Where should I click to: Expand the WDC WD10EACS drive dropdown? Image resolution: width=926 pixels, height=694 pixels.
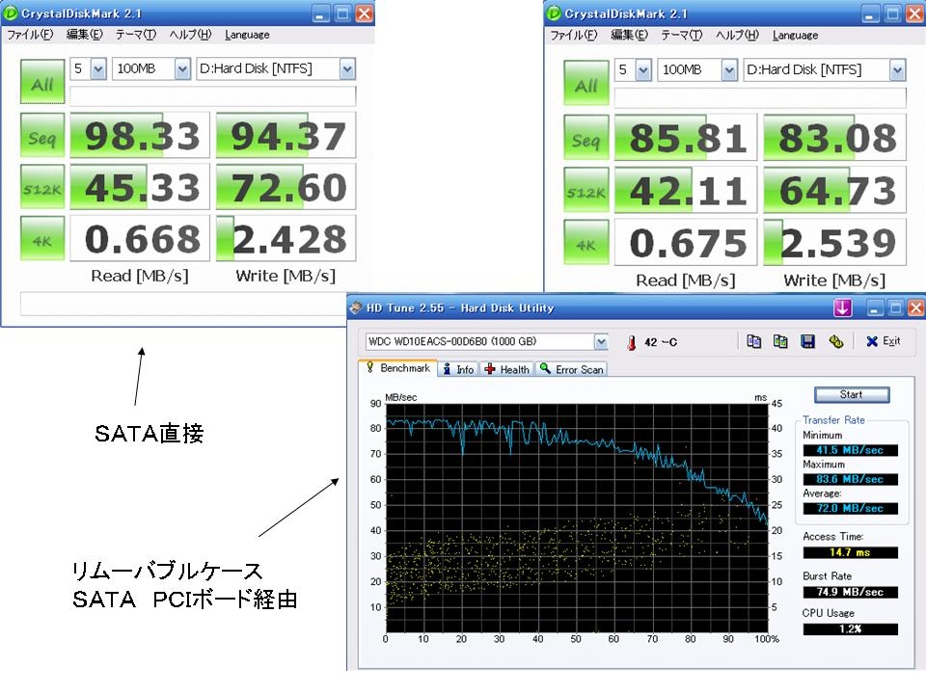point(601,341)
